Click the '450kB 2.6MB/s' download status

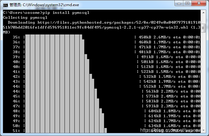tap(155, 37)
